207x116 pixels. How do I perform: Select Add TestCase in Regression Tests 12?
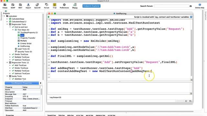pos(20,65)
